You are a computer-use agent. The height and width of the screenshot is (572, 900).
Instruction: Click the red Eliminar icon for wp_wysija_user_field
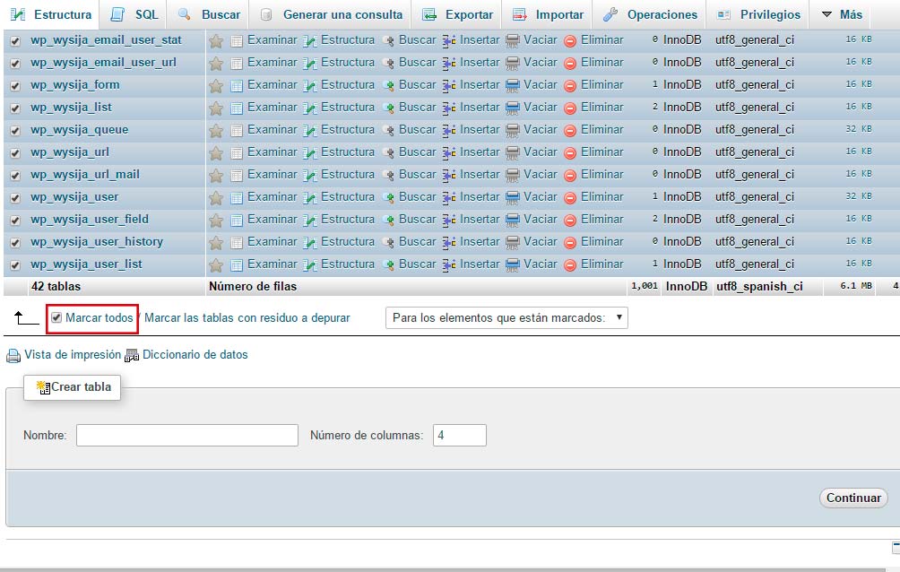click(x=570, y=220)
